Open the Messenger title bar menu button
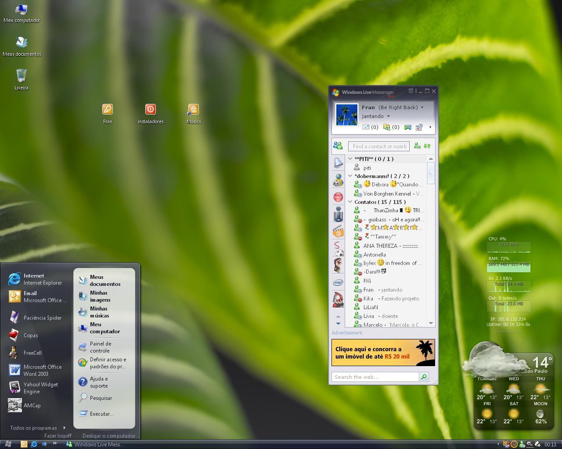562x449 pixels. click(x=411, y=91)
